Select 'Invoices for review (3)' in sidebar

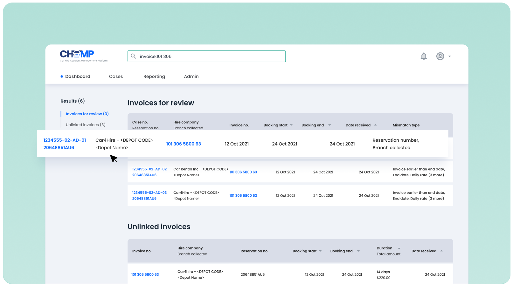tap(87, 114)
